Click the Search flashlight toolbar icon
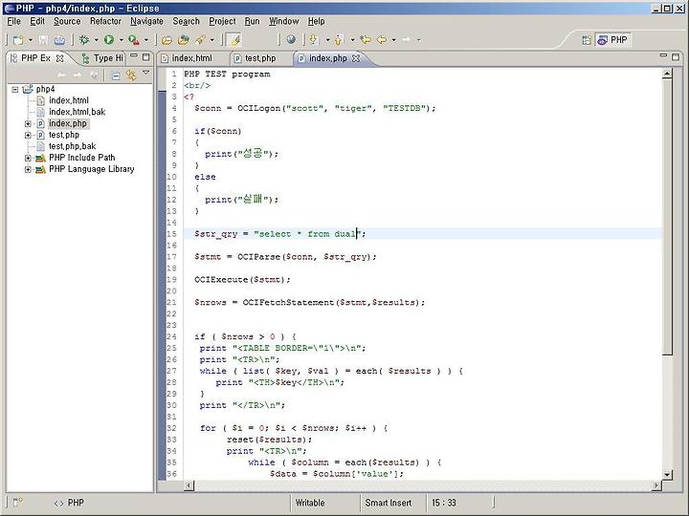Image resolution: width=689 pixels, height=516 pixels. pyautogui.click(x=200, y=40)
